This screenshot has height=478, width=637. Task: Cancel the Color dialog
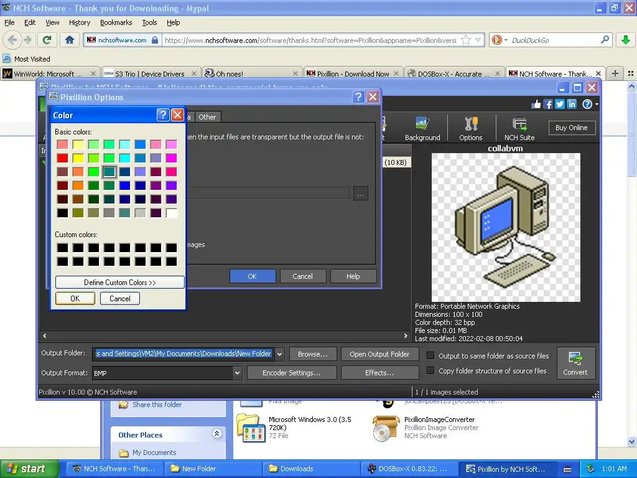[120, 298]
